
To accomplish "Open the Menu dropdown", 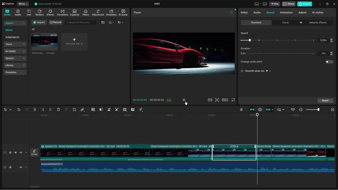I will [x=23, y=4].
